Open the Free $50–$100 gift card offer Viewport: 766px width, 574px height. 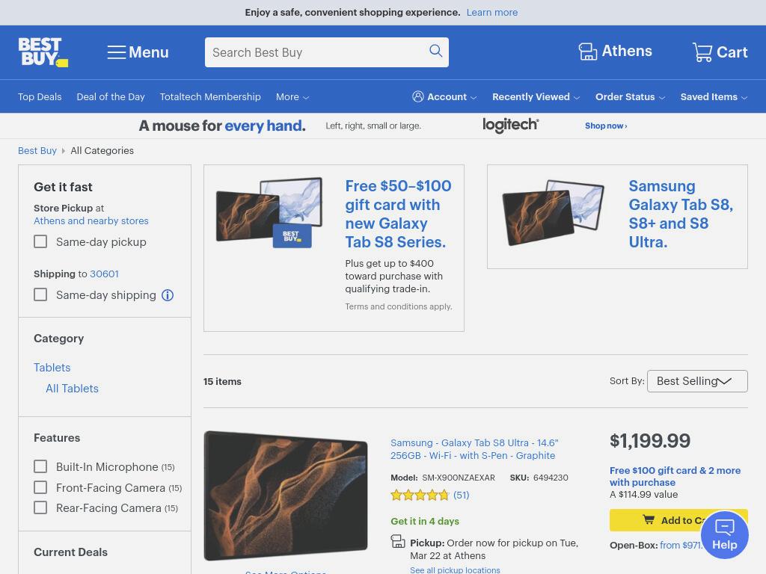coord(398,214)
